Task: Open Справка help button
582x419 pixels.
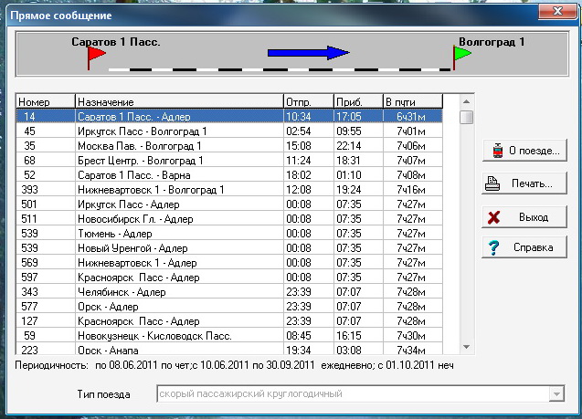Action: tap(524, 247)
